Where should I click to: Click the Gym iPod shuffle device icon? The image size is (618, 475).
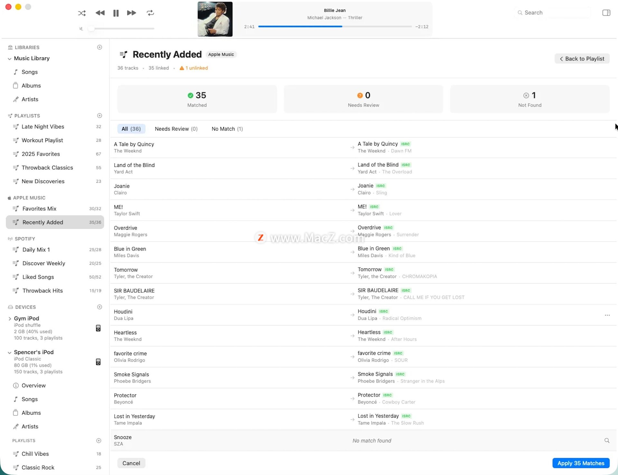click(98, 328)
